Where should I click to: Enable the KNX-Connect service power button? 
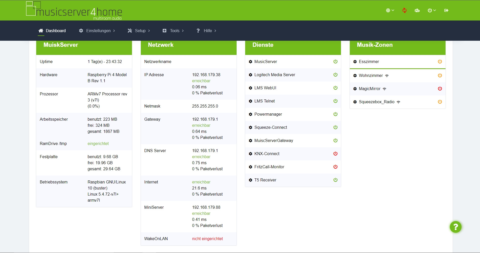[x=335, y=154]
